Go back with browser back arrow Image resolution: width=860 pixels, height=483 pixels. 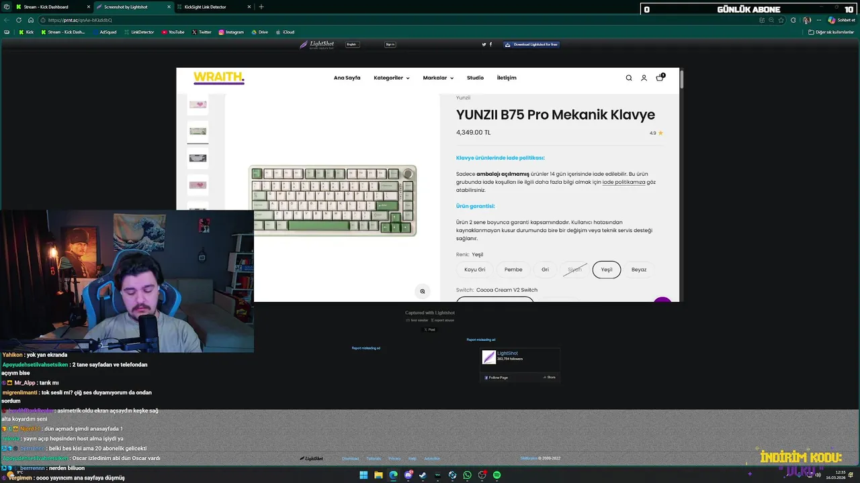coord(7,20)
